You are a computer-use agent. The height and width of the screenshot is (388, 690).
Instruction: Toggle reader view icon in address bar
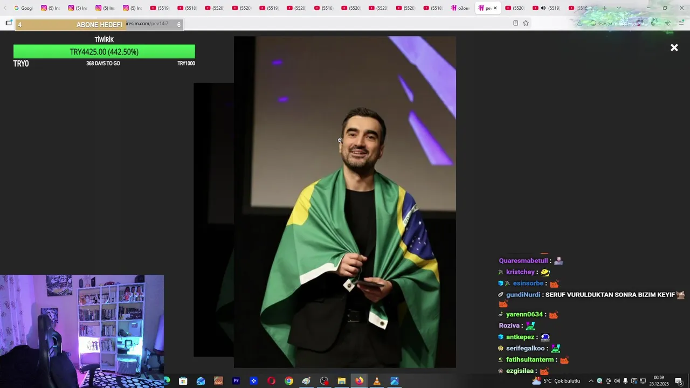515,23
